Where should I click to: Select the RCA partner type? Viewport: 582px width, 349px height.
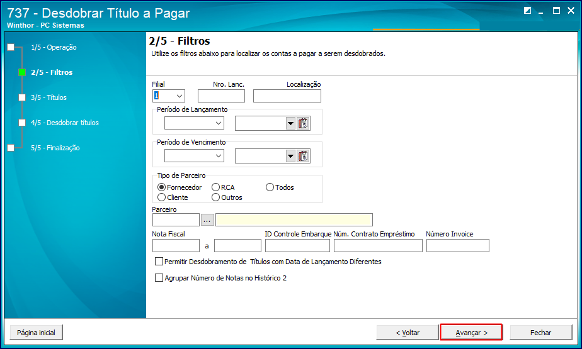coord(223,187)
